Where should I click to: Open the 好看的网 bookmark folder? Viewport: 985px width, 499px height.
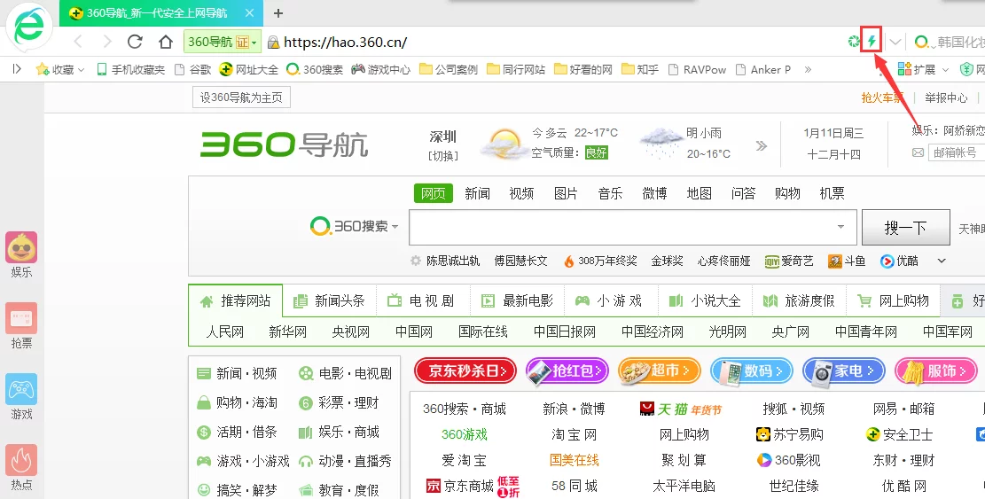[x=583, y=70]
